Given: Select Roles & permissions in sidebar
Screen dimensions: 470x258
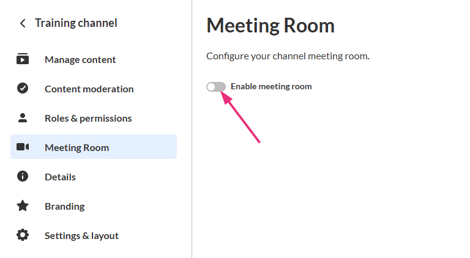Looking at the screenshot, I should coord(88,118).
